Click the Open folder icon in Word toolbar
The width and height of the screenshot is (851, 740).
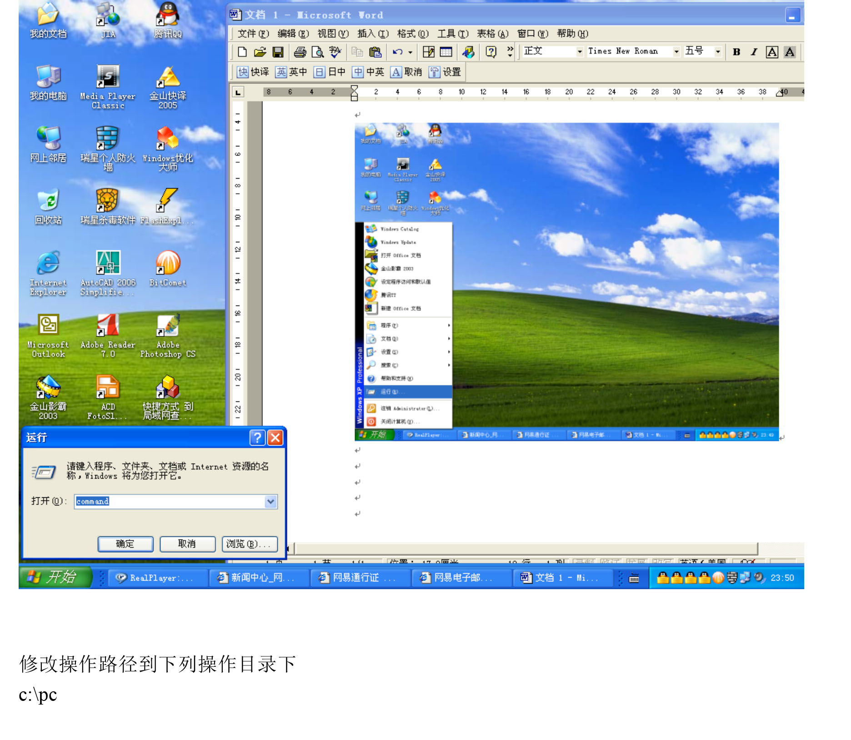click(x=260, y=52)
